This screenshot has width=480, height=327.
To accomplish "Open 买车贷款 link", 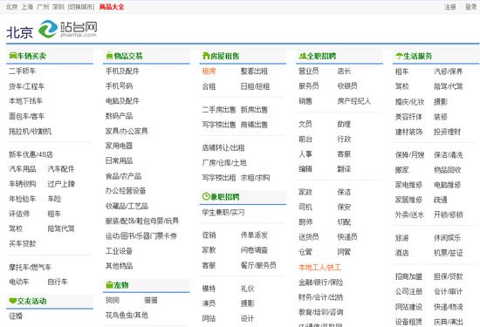I will coord(23,244).
